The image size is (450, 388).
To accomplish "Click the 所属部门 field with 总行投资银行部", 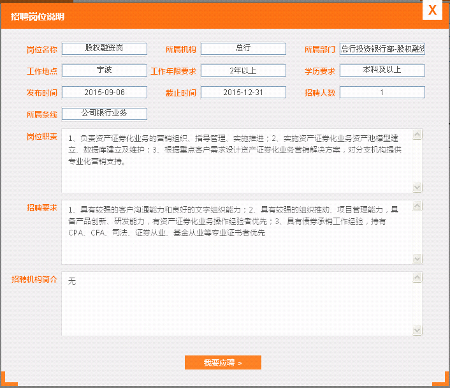I will click(x=382, y=49).
